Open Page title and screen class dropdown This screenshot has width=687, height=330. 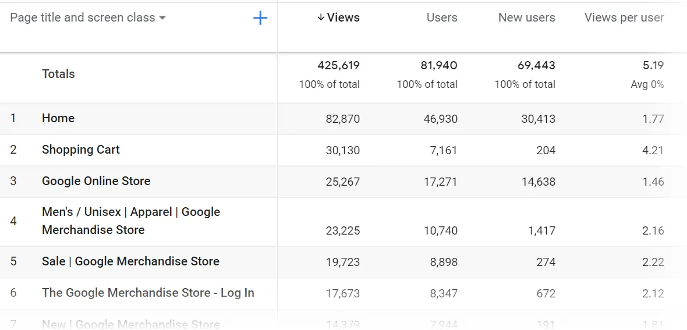pyautogui.click(x=88, y=18)
